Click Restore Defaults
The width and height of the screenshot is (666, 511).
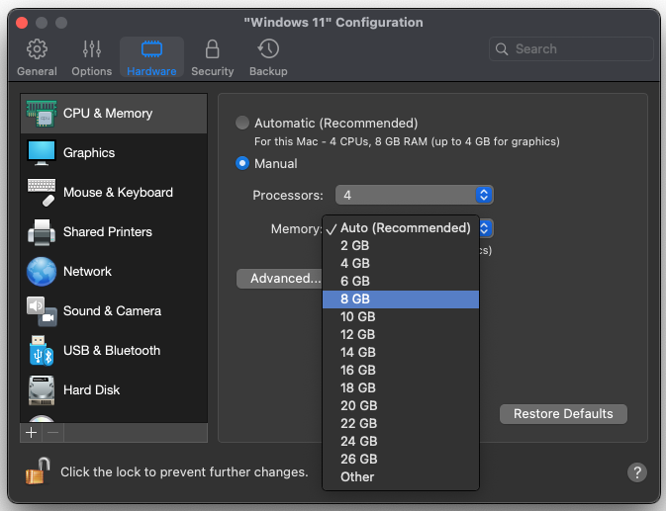click(x=563, y=414)
